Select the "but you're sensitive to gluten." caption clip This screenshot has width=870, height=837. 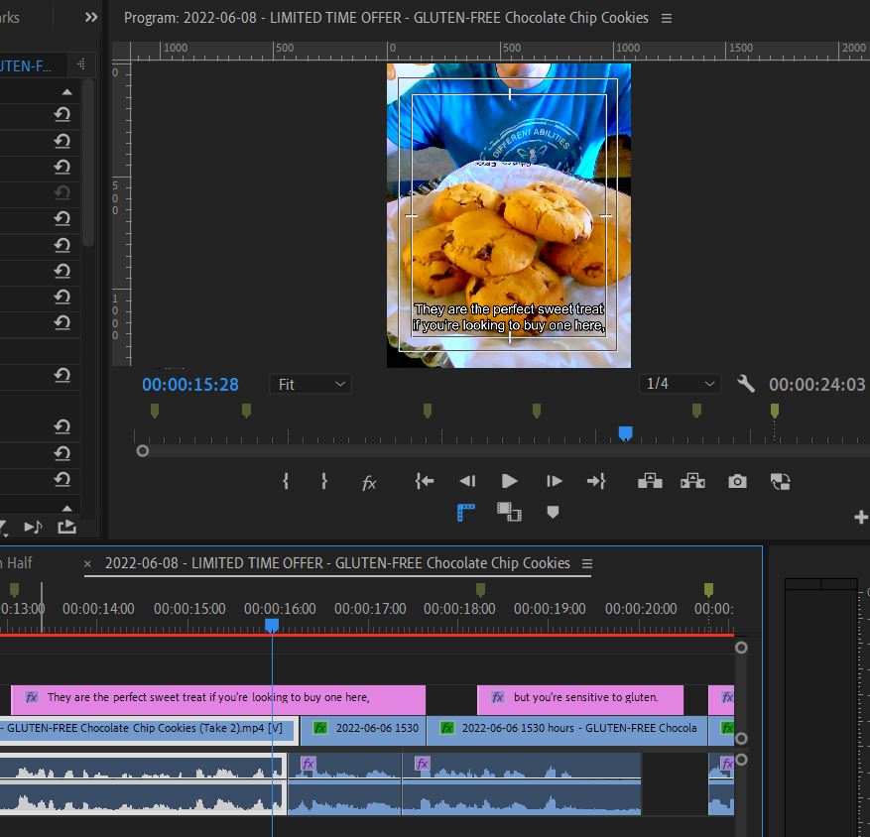coord(580,700)
